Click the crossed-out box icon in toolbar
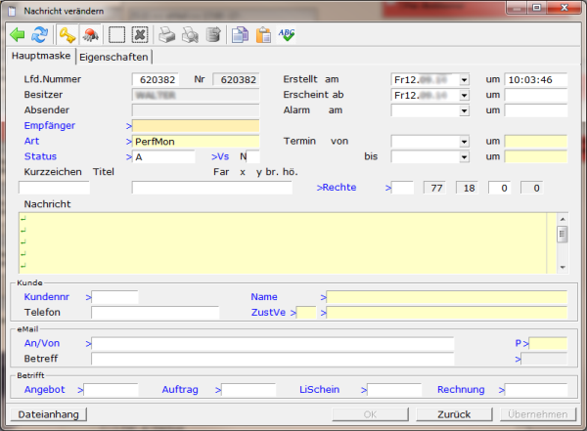Screen dimensions: 587x431 (140, 35)
